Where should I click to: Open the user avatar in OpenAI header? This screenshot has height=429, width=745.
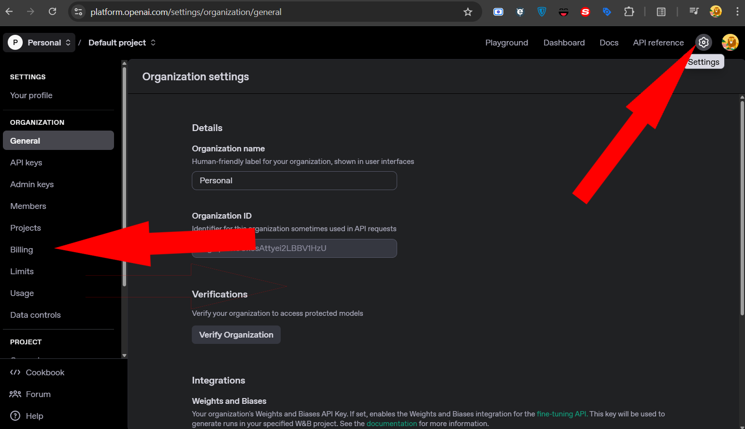coord(730,43)
